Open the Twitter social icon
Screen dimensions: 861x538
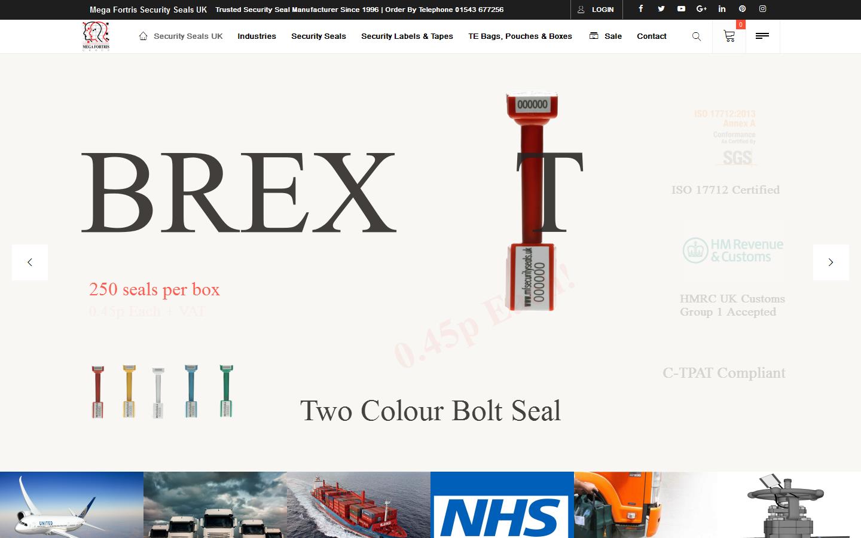coord(661,9)
